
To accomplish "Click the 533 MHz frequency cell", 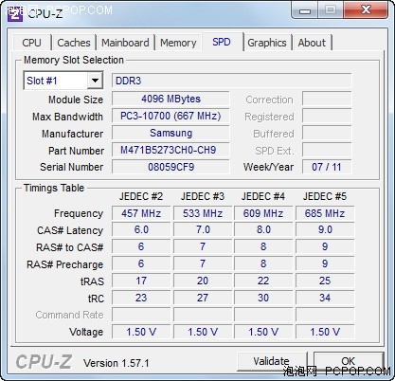I will coord(203,213).
